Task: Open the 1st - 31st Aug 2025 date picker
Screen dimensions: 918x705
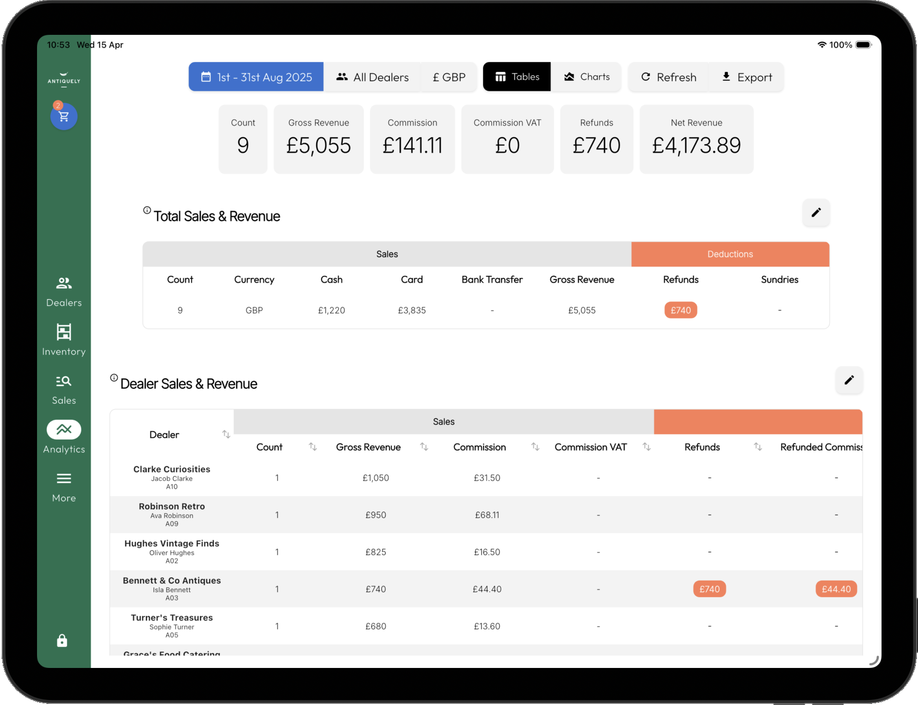Action: coord(256,77)
